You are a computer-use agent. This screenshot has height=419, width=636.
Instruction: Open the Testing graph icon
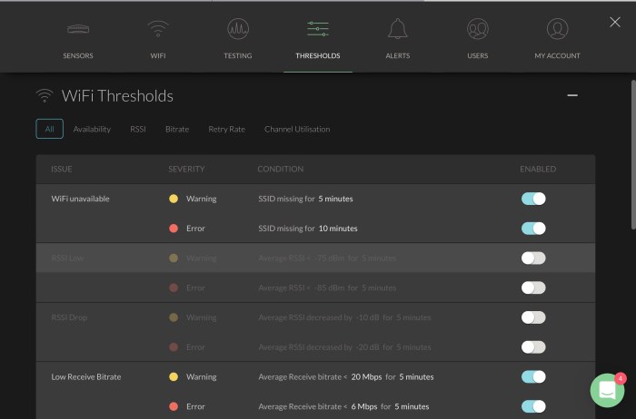pyautogui.click(x=238, y=30)
